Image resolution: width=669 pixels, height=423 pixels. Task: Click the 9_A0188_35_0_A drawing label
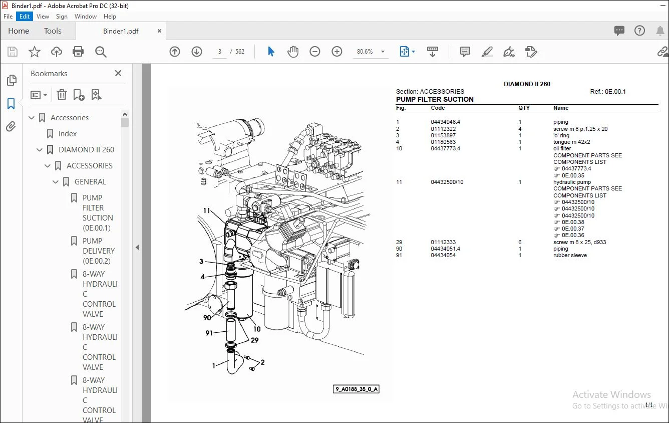click(356, 389)
